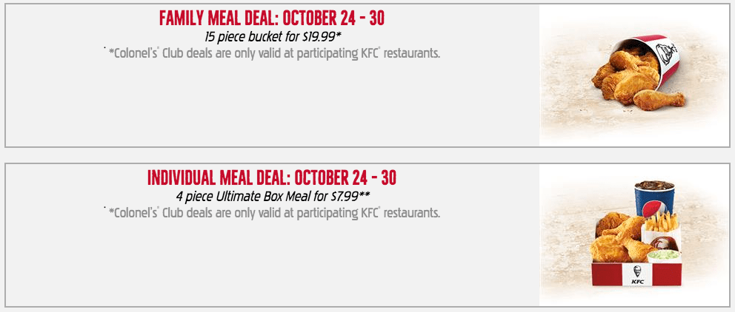Screen dimensions: 735x312
Task: Click the gravy bowl beside the fries
Action: 665,243
